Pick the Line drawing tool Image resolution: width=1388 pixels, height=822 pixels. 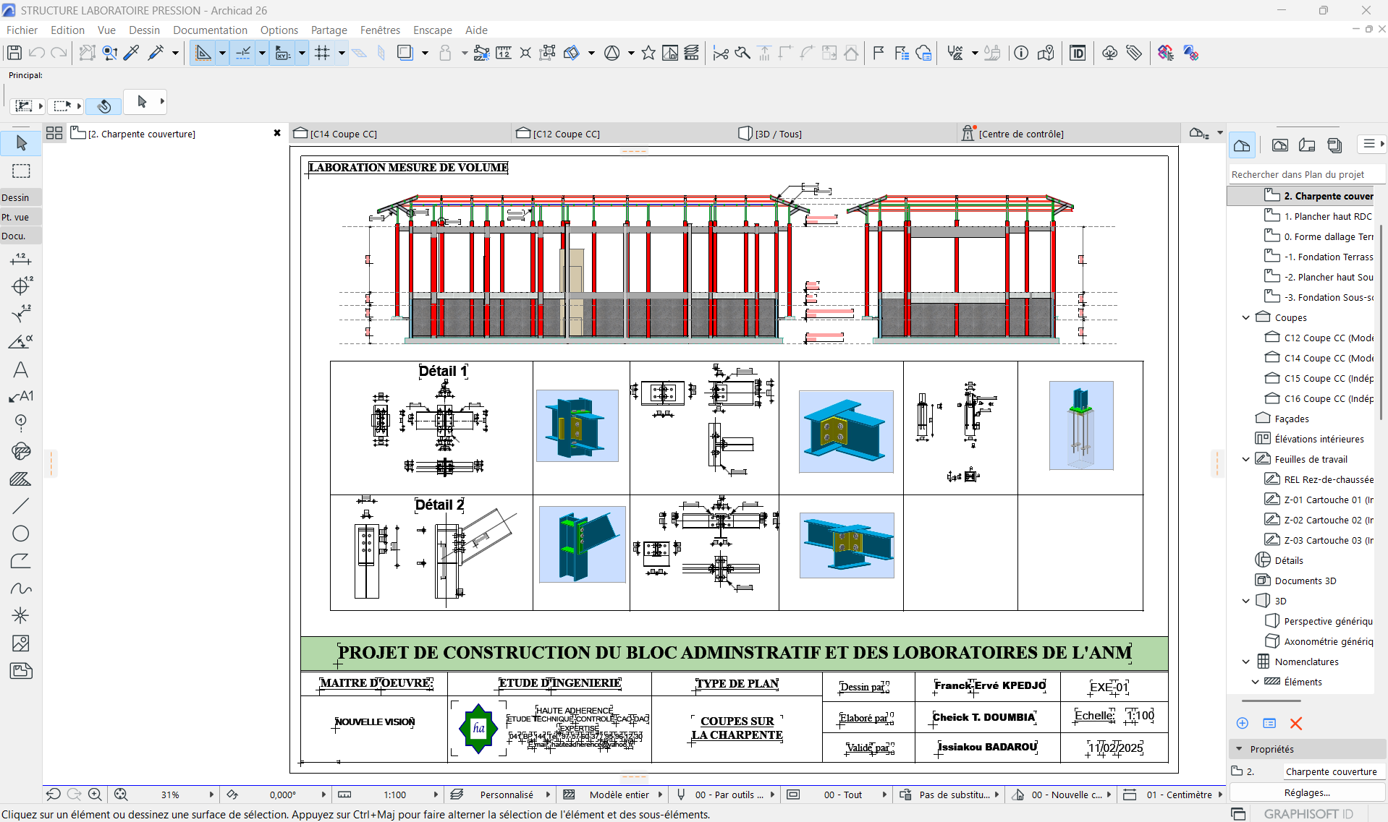20,506
